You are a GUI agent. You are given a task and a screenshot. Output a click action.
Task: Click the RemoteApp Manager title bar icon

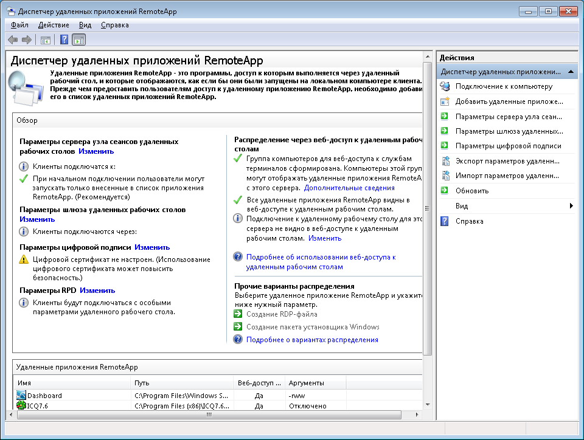(11, 11)
